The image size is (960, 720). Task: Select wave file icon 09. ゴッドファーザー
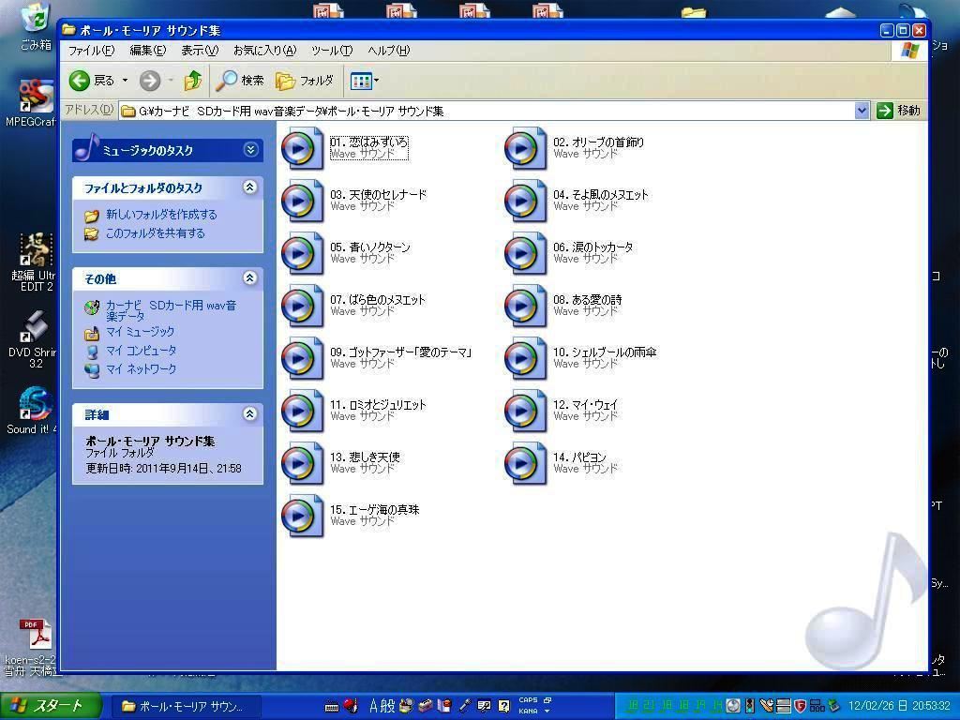(x=302, y=359)
